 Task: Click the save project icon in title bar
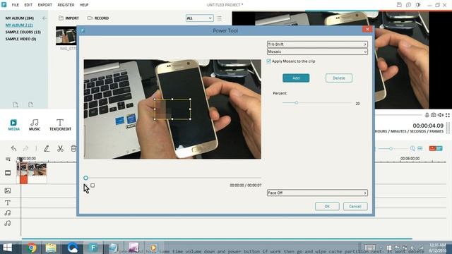(399, 5)
